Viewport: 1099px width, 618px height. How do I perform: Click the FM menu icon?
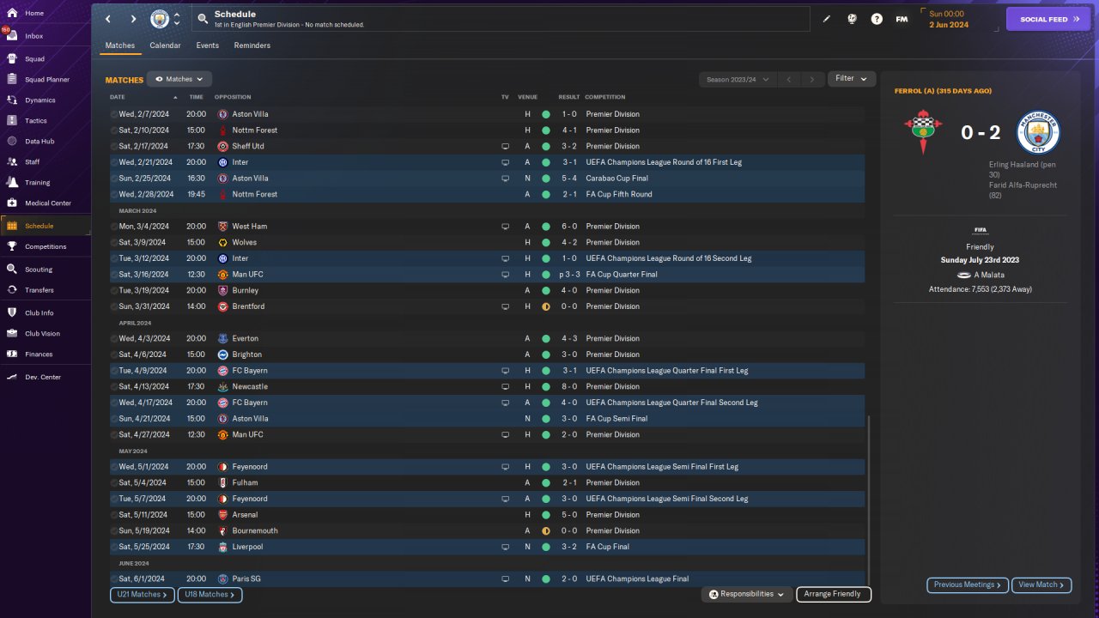(902, 19)
